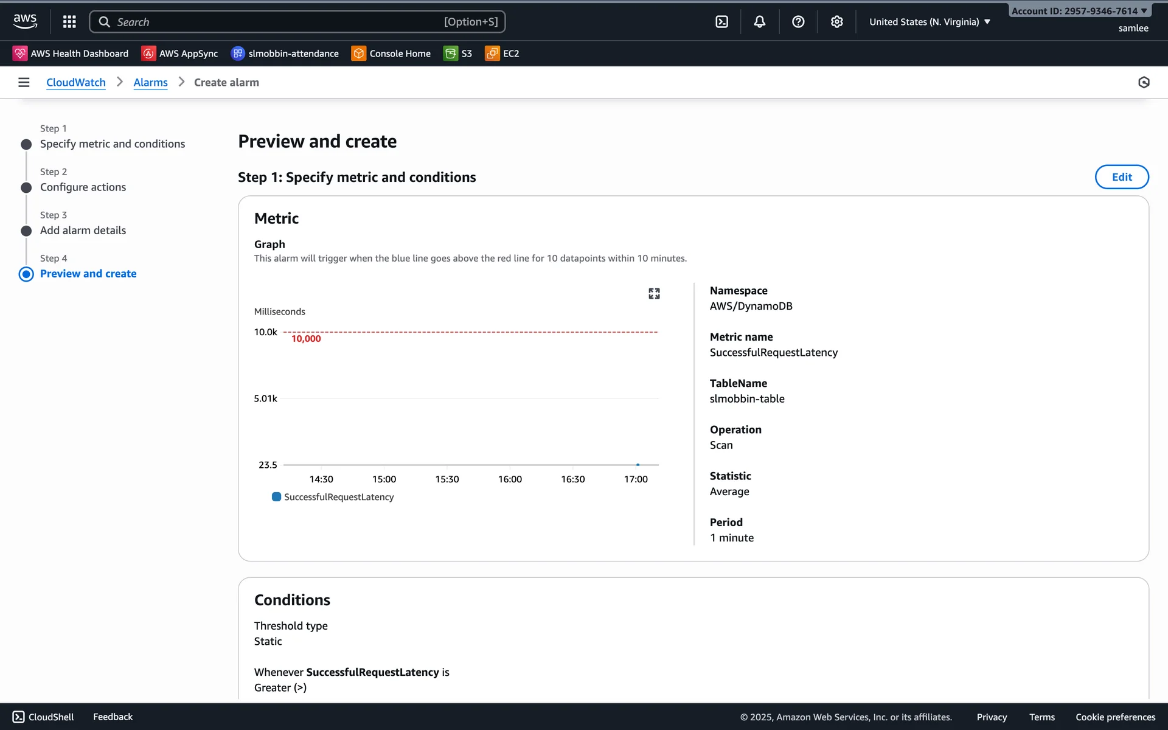Enlarge the metric graph with the expand icon

coord(654,294)
